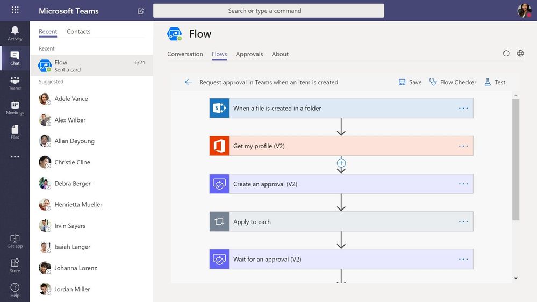Click the refresh icon in Flow tab bar
The image size is (537, 302).
pos(506,53)
